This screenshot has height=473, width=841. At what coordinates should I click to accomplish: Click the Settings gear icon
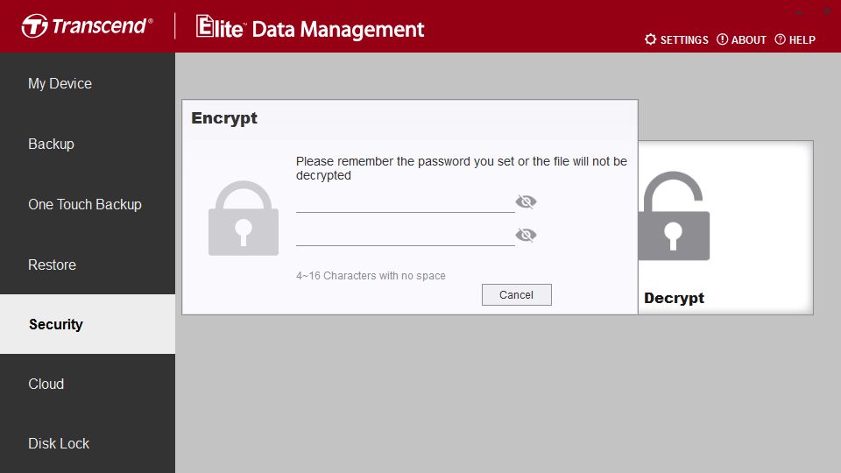coord(650,39)
